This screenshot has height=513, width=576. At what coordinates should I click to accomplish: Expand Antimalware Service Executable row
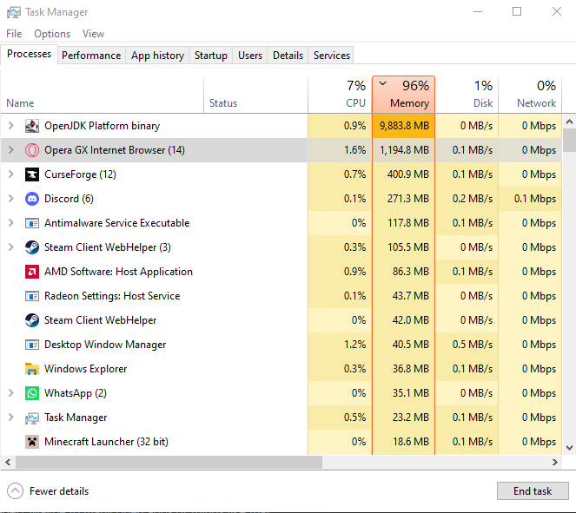tap(11, 223)
